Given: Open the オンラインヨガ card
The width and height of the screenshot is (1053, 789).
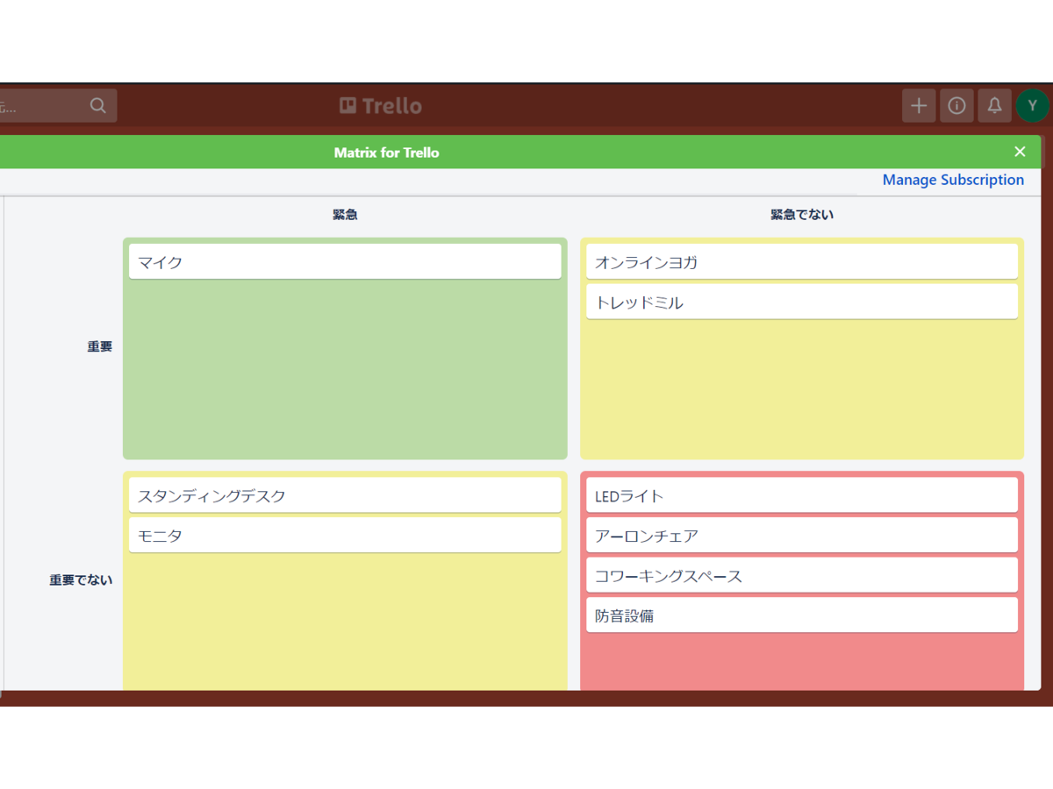Looking at the screenshot, I should tap(802, 261).
